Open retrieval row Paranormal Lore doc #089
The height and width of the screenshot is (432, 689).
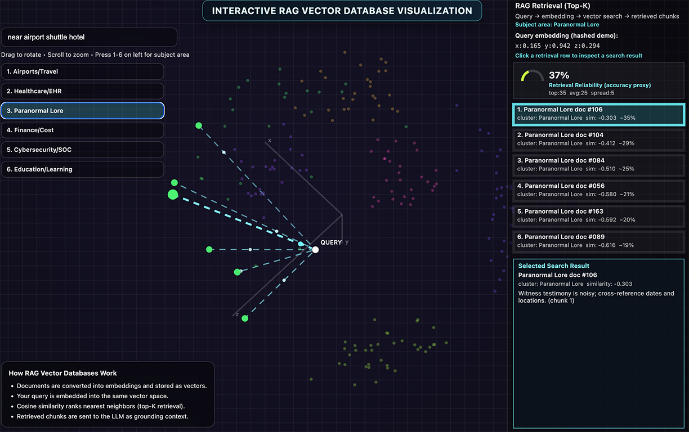coord(598,241)
